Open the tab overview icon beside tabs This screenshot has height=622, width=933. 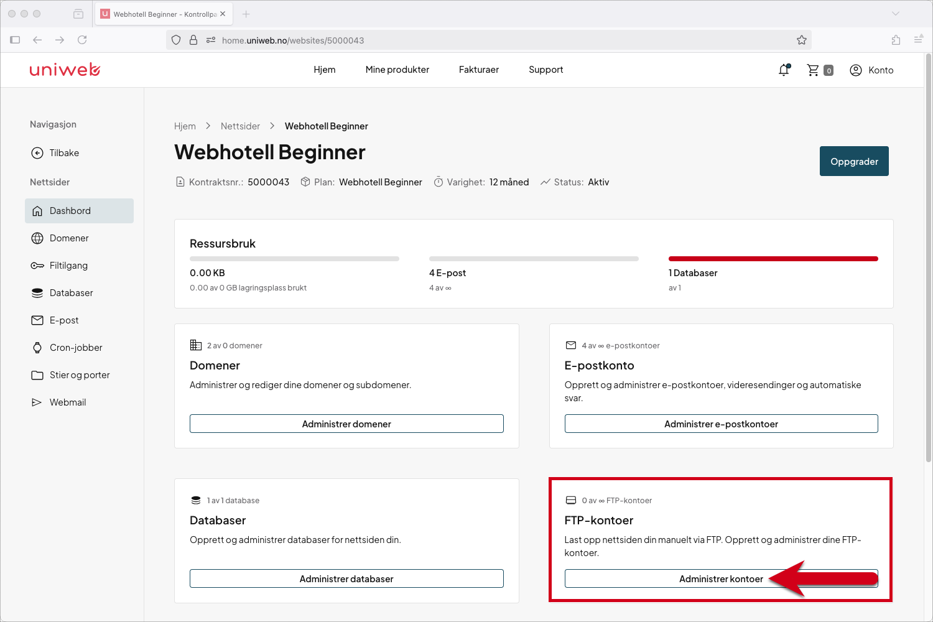78,14
